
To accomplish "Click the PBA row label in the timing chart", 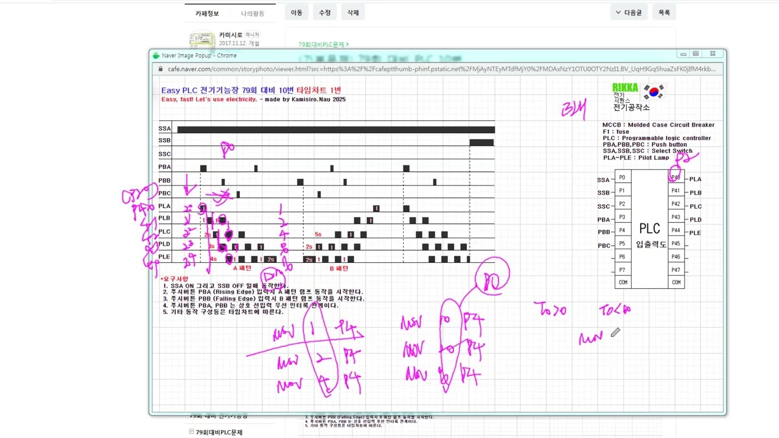I will pos(164,167).
